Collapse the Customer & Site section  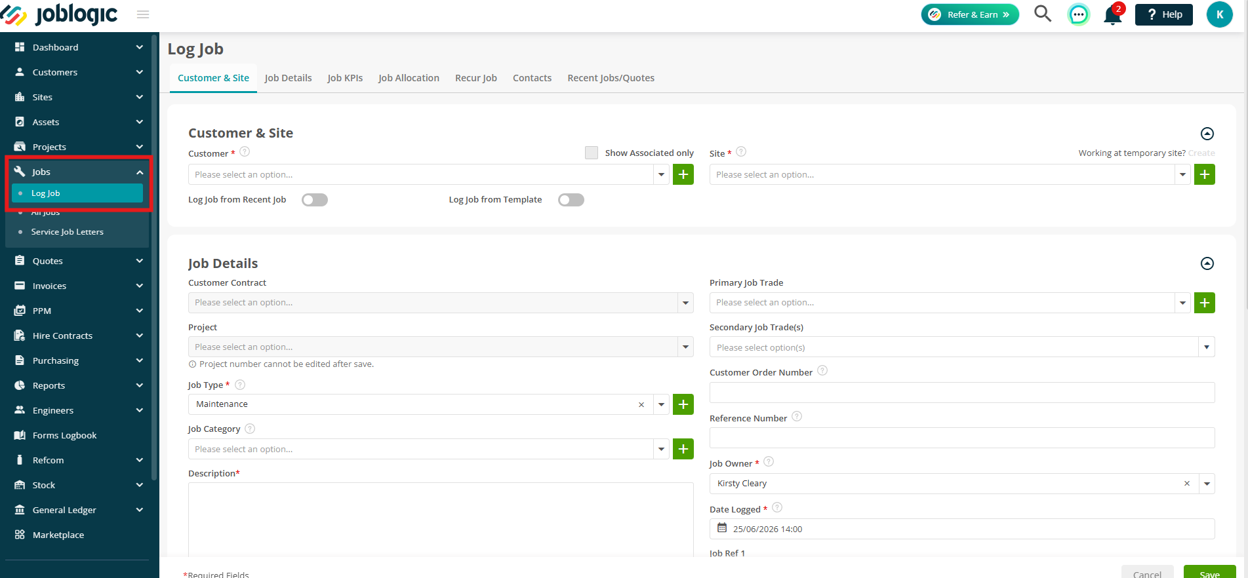click(1207, 134)
